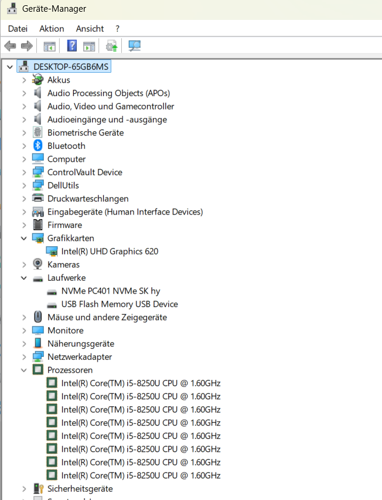Scan for hardware changes via the monitor icon
The height and width of the screenshot is (500, 382).
(x=134, y=46)
